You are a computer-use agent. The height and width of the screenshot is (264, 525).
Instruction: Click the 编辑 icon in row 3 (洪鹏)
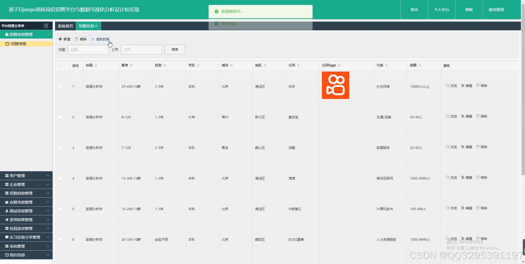point(463,147)
